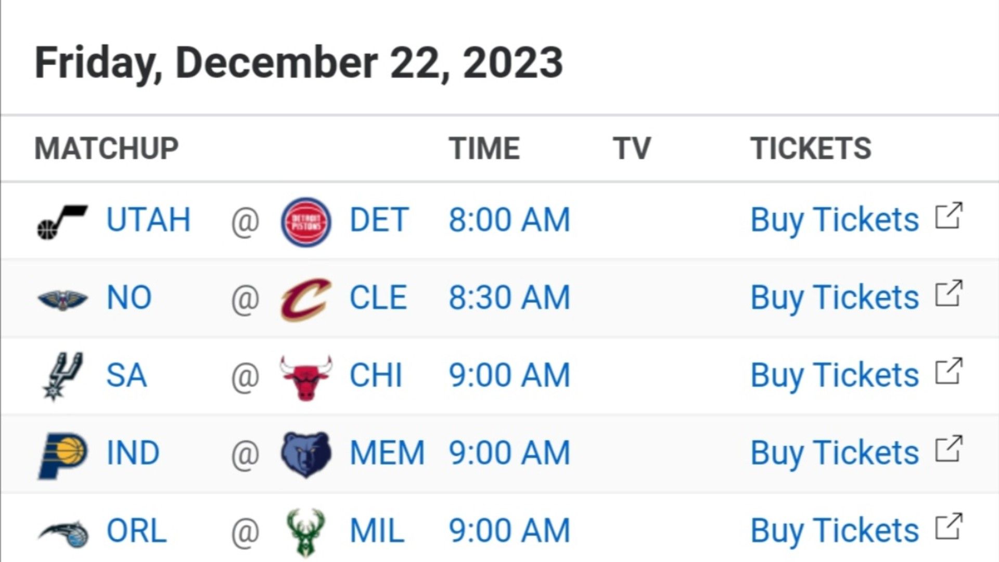Buy Tickets for SA at CHI game

click(835, 376)
